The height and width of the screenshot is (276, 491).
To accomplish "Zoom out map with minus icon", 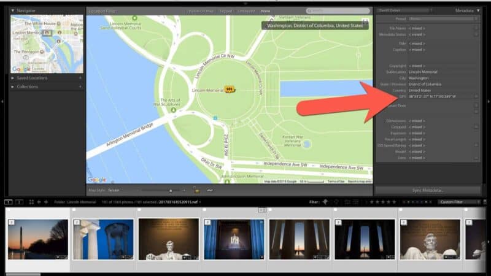I will [137, 190].
